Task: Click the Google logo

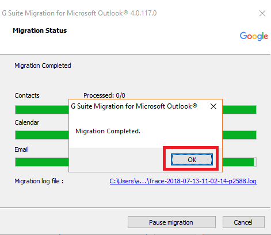Action: point(254,36)
